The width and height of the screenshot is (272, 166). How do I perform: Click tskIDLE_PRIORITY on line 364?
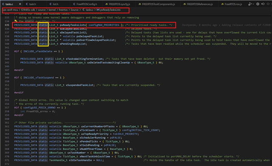[x=125, y=134]
